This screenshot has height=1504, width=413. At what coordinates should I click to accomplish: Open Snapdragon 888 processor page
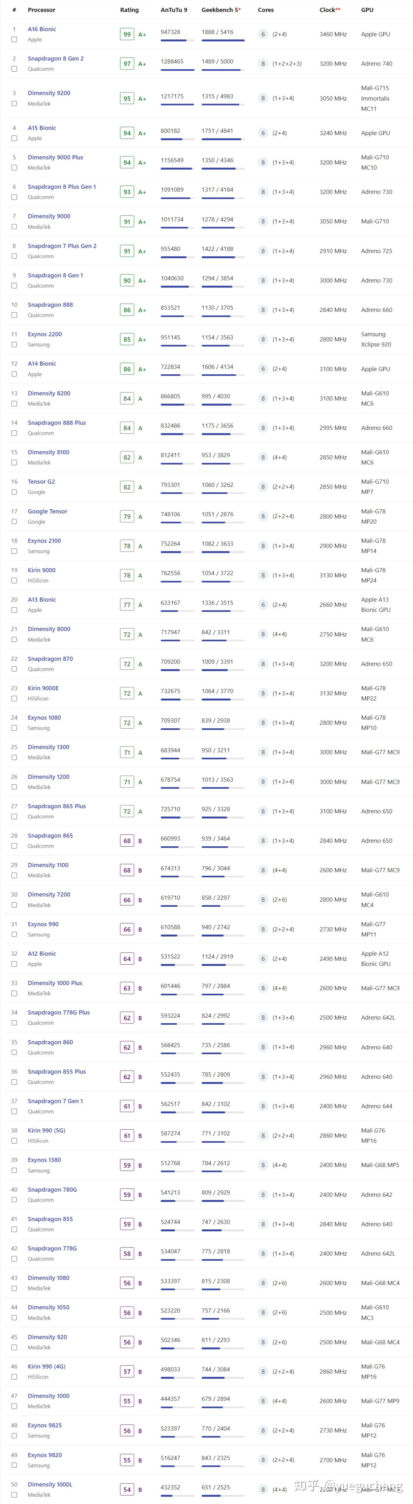click(x=50, y=305)
